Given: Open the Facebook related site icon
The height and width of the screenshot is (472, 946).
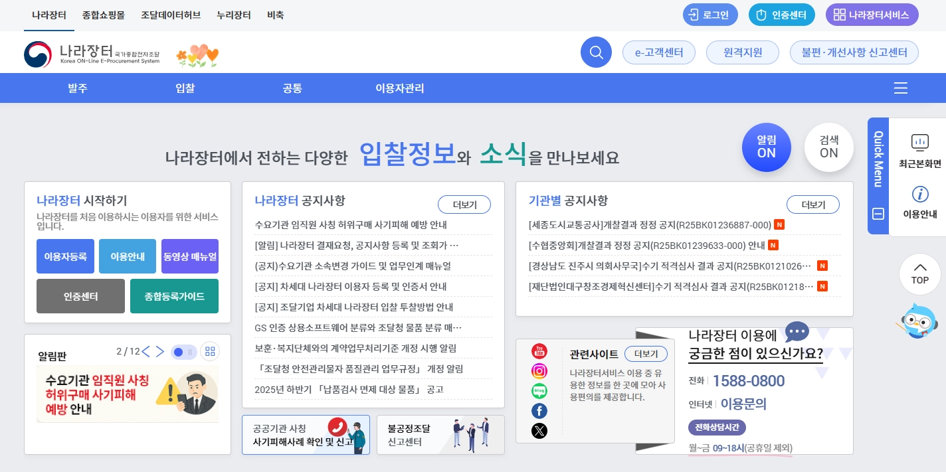Looking at the screenshot, I should click(x=539, y=411).
